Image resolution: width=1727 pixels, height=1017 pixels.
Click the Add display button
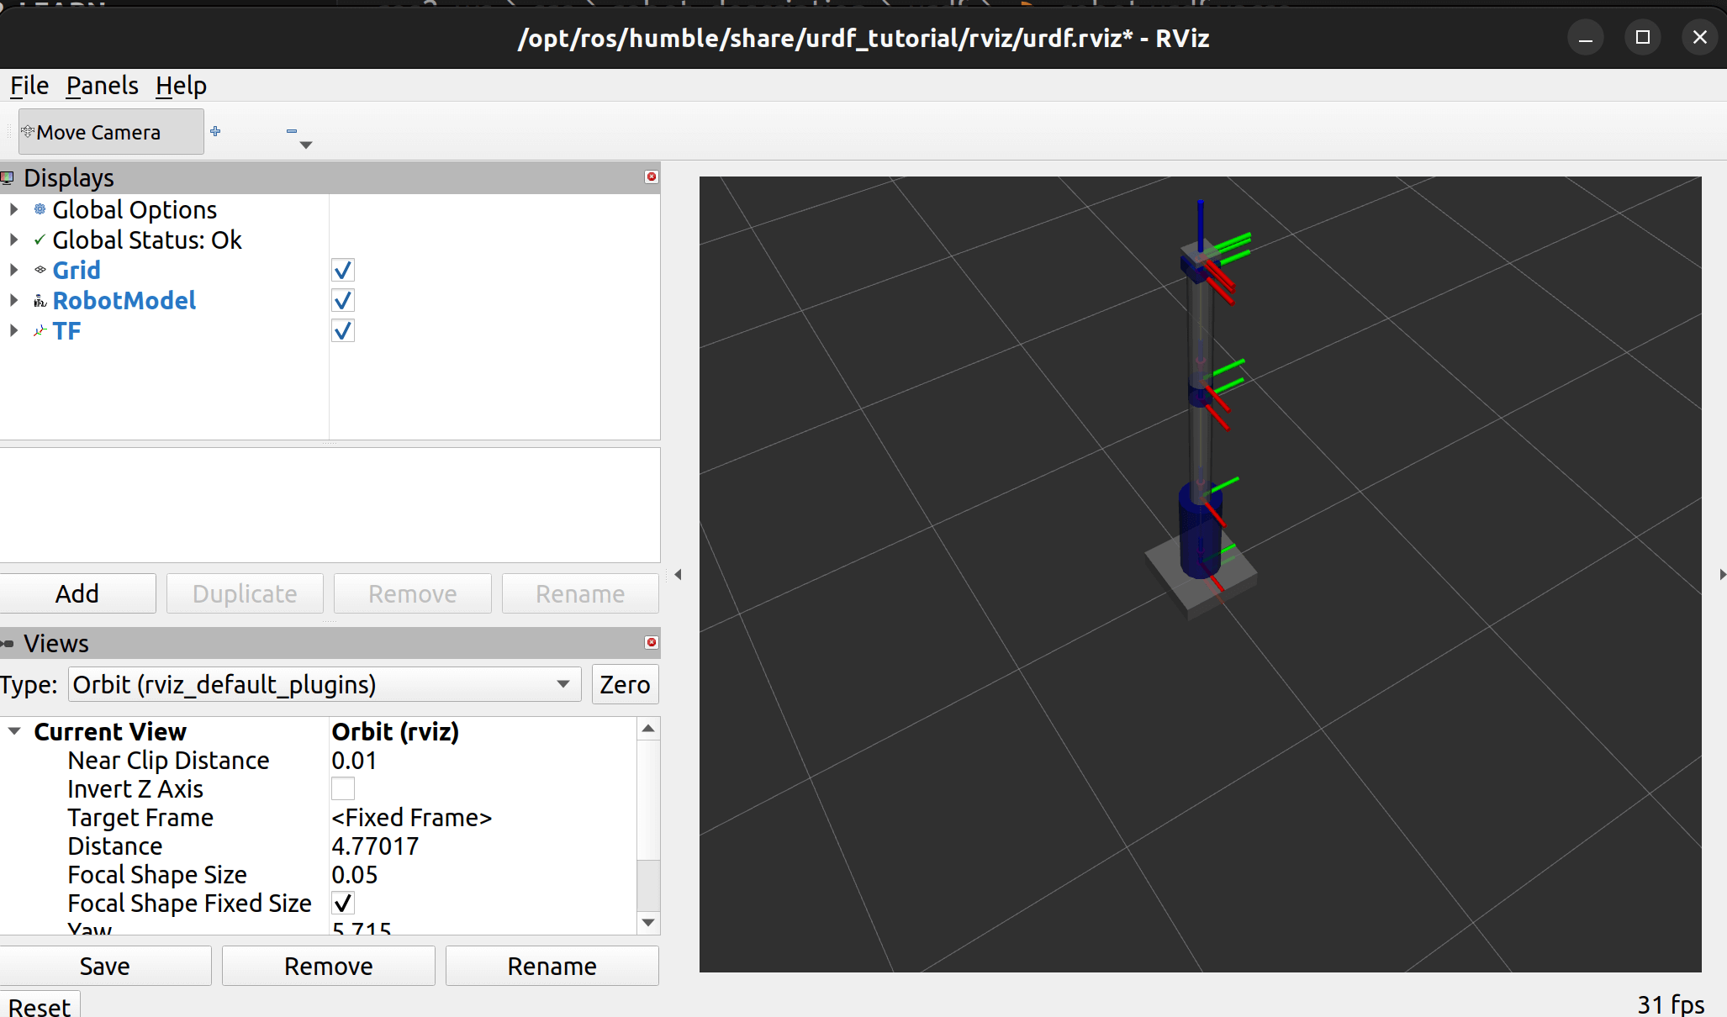coord(77,593)
